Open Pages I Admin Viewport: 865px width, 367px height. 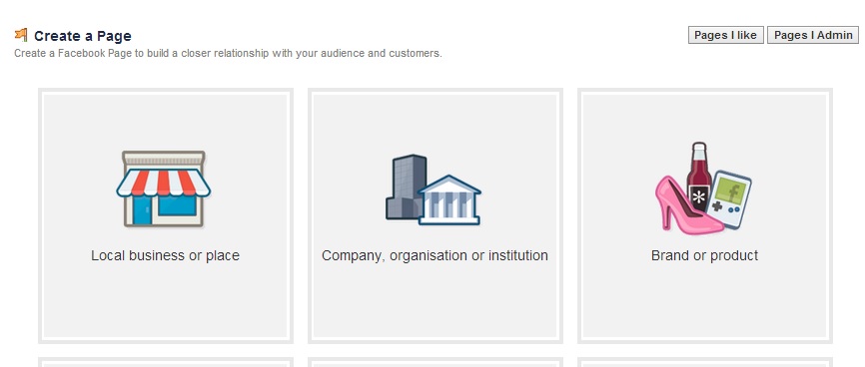tap(813, 35)
